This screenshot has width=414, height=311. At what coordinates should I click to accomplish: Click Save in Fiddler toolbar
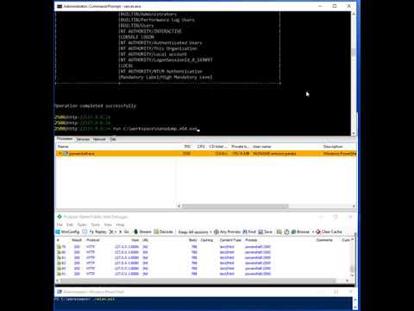(265, 232)
